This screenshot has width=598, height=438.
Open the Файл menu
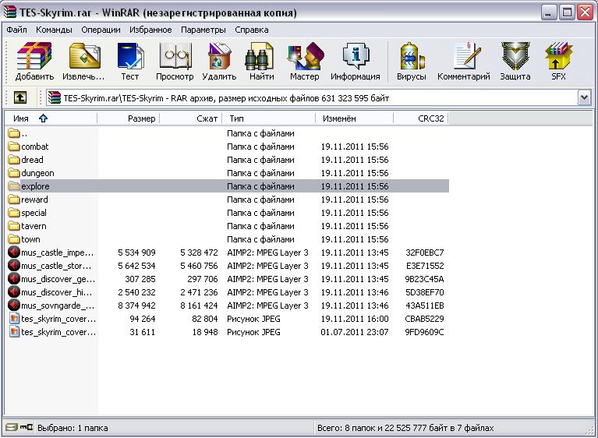coord(16,30)
